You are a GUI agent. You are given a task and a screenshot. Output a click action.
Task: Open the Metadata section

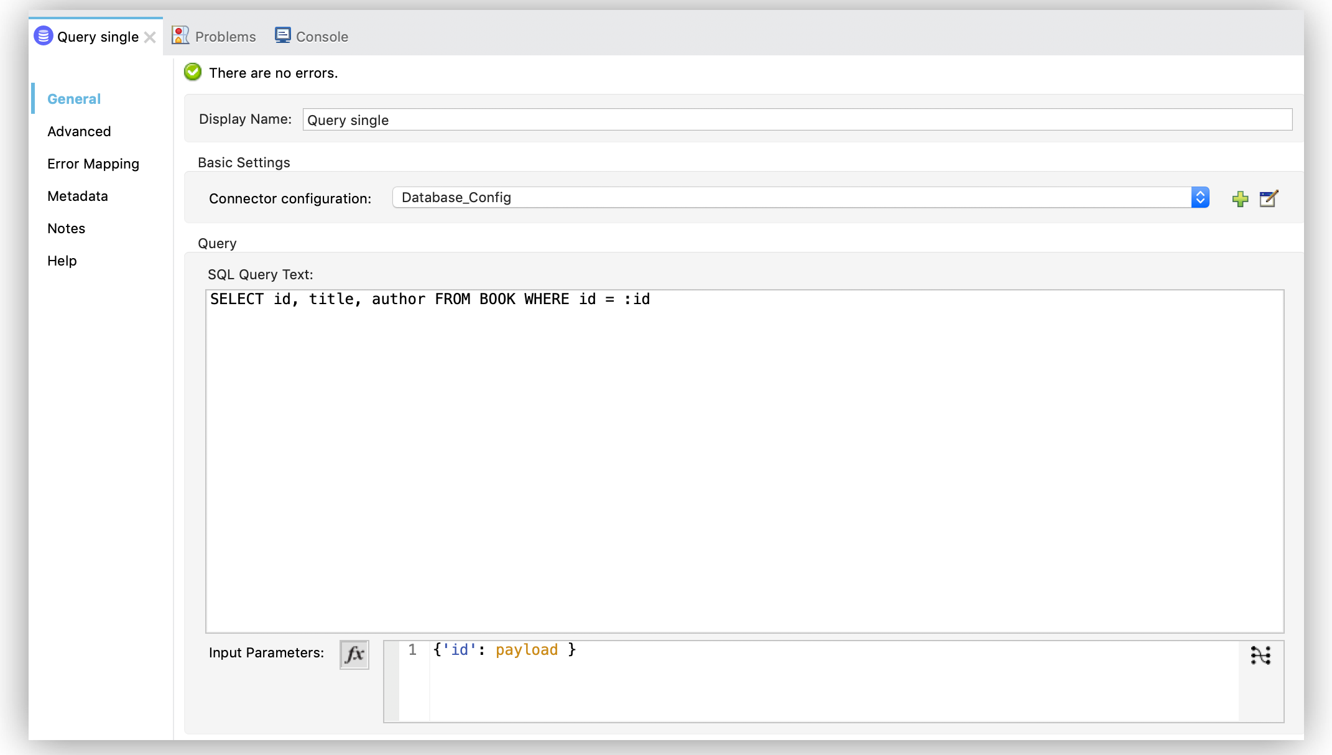click(x=77, y=196)
